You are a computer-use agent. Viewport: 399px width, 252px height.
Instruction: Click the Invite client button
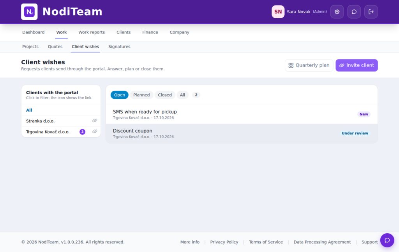(357, 65)
